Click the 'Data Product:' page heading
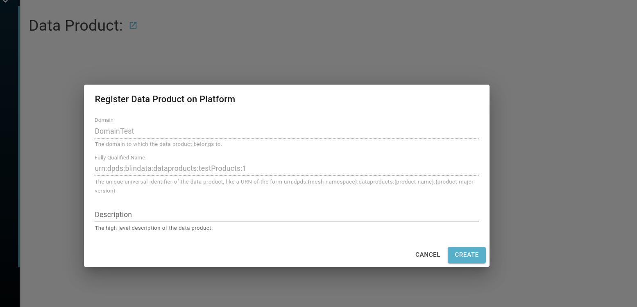 click(x=76, y=25)
